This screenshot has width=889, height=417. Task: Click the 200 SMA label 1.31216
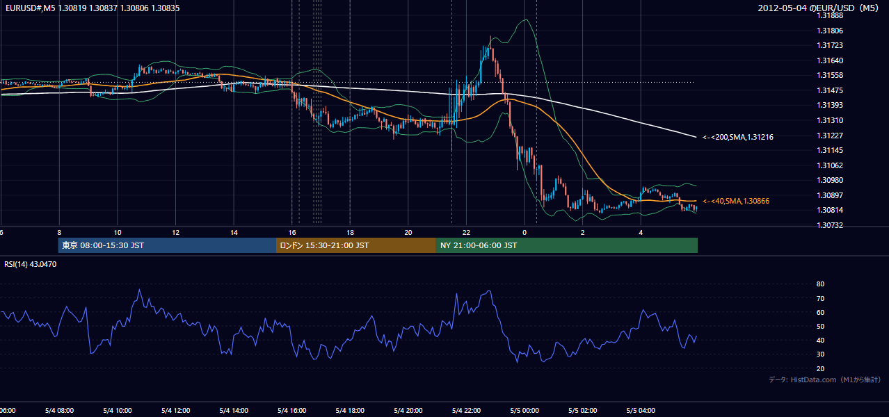tap(738, 137)
